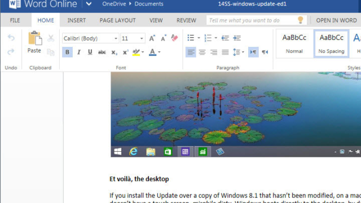Viewport: 361px width, 203px height.
Task: Open the app switcher chevron beside Word Online
Action: [89, 4]
